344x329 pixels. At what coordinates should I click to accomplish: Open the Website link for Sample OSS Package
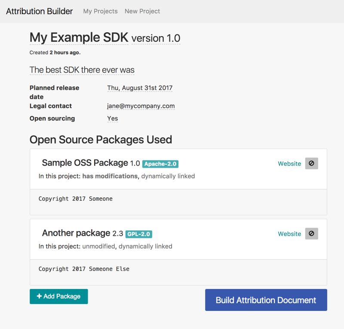(x=289, y=163)
